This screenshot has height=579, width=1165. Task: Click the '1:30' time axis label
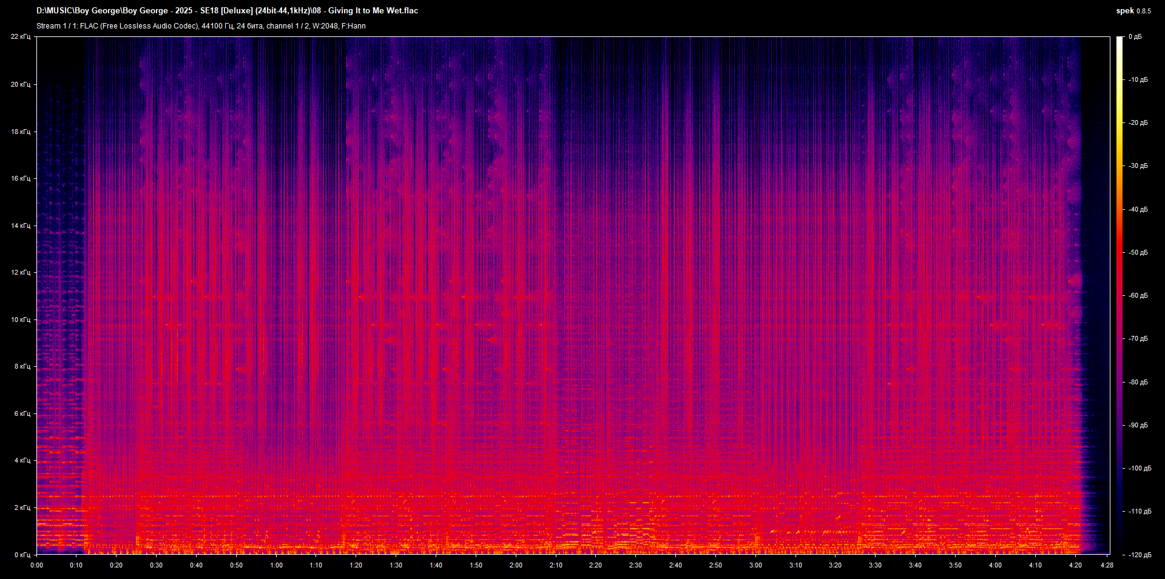[x=396, y=565]
